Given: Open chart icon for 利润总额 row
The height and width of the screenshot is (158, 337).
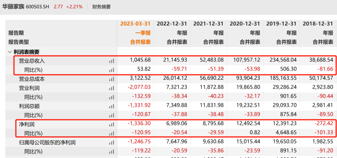Looking at the screenshot, I should [111, 106].
